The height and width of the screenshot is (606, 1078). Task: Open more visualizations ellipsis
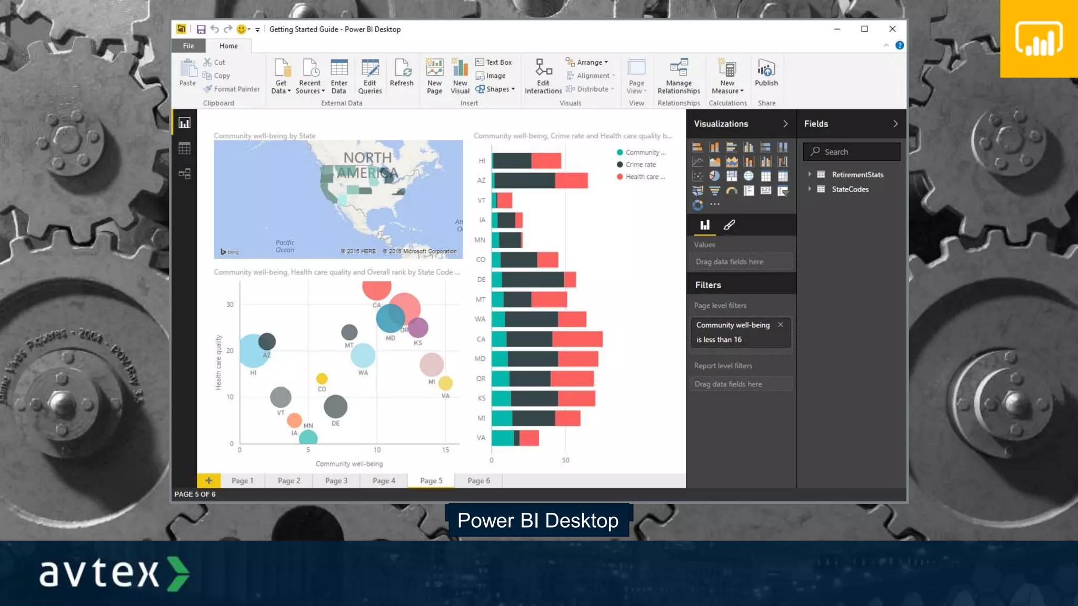pyautogui.click(x=714, y=204)
